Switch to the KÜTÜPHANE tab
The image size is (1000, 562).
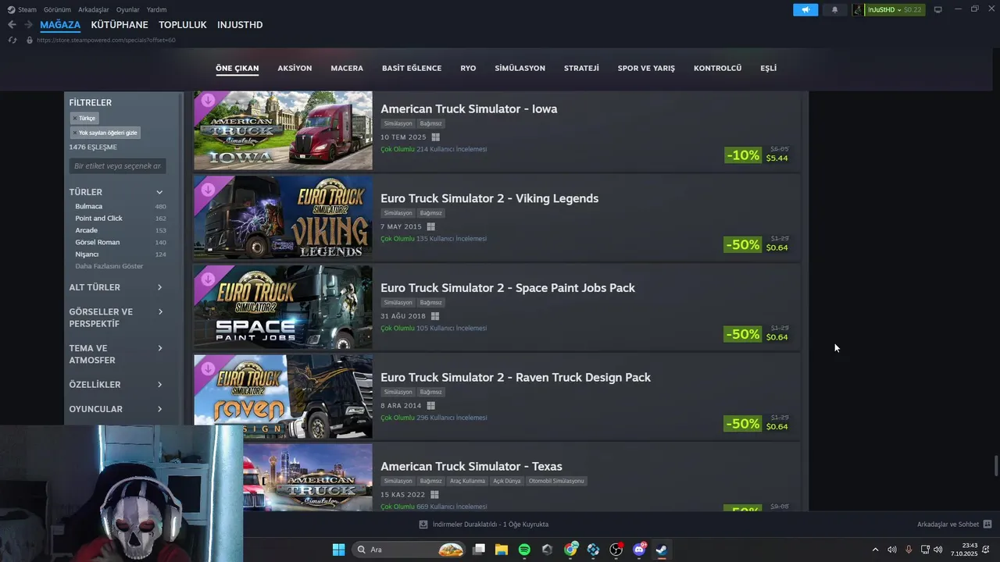click(120, 25)
